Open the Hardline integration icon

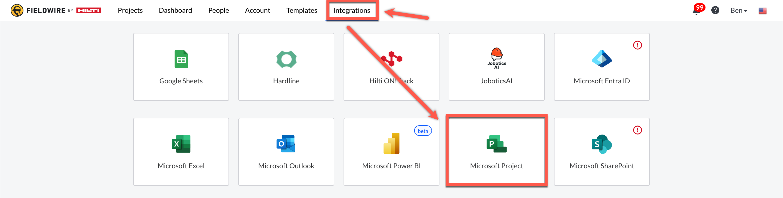tap(286, 59)
